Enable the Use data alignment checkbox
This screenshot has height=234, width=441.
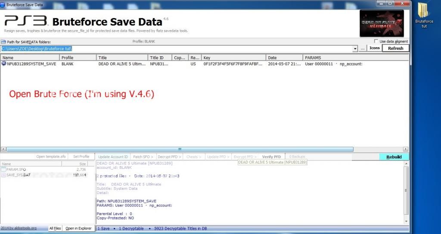click(376, 41)
